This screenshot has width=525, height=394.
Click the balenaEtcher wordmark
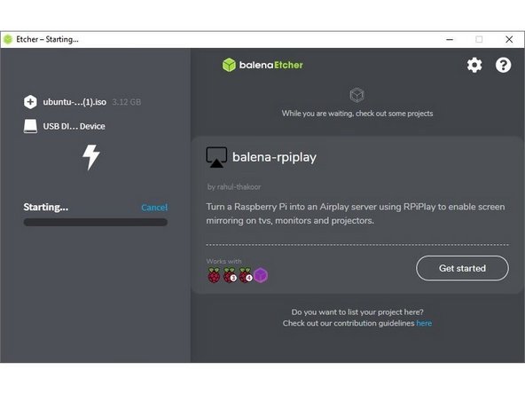(270, 65)
